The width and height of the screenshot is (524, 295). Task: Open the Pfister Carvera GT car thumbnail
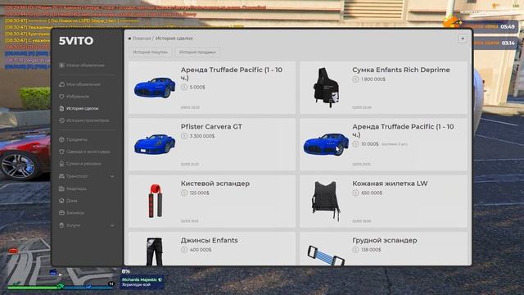click(x=155, y=144)
